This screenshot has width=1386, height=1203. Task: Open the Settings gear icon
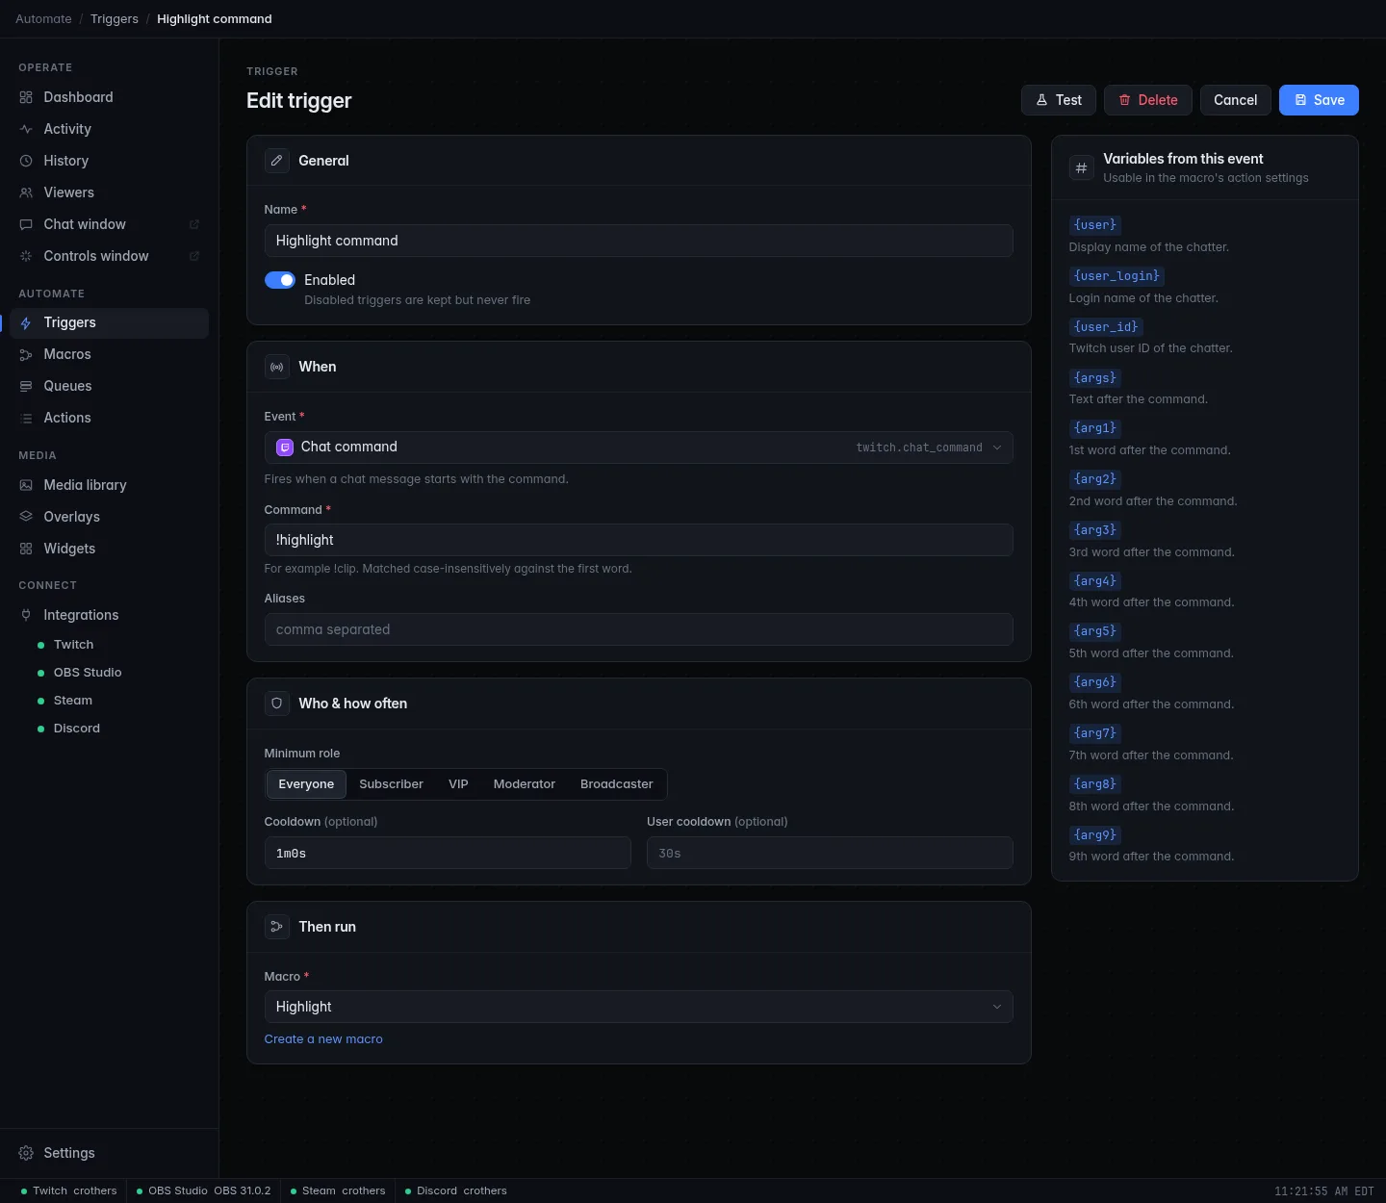coord(26,1153)
